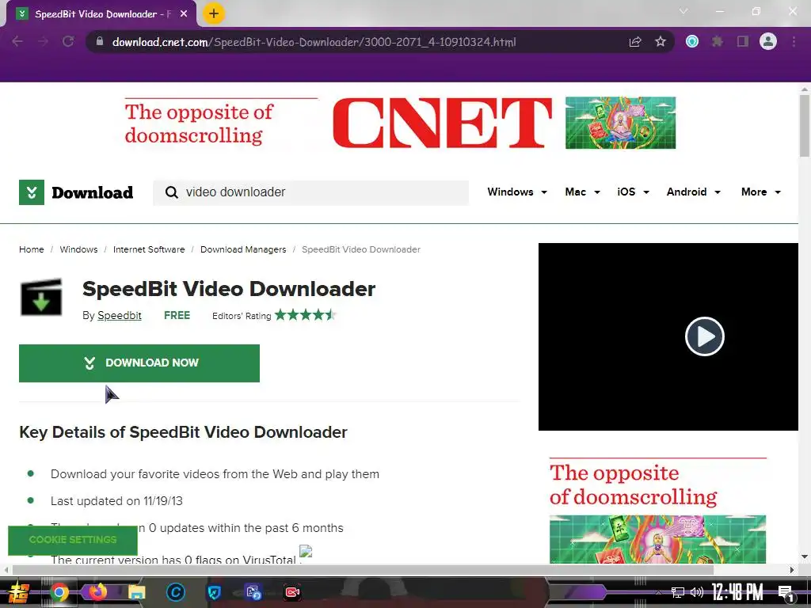Click the scroll right arrow
This screenshot has height=608, width=811.
point(792,570)
